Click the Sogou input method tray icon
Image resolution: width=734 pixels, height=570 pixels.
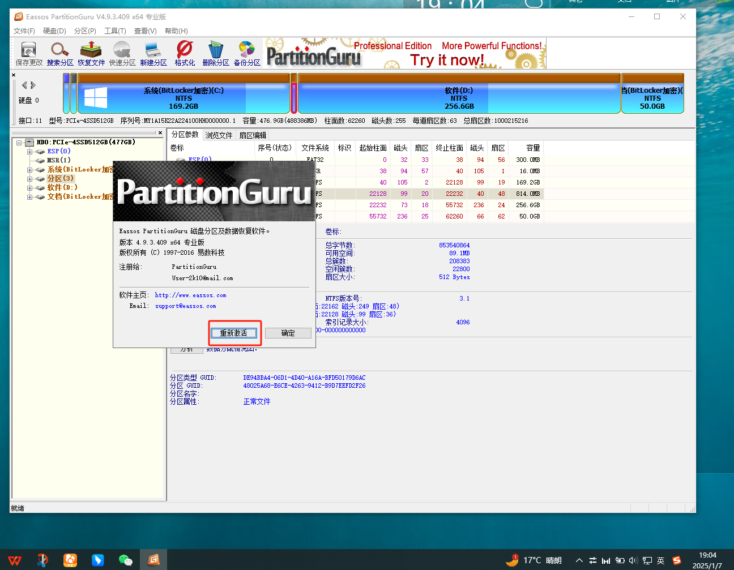tap(676, 560)
